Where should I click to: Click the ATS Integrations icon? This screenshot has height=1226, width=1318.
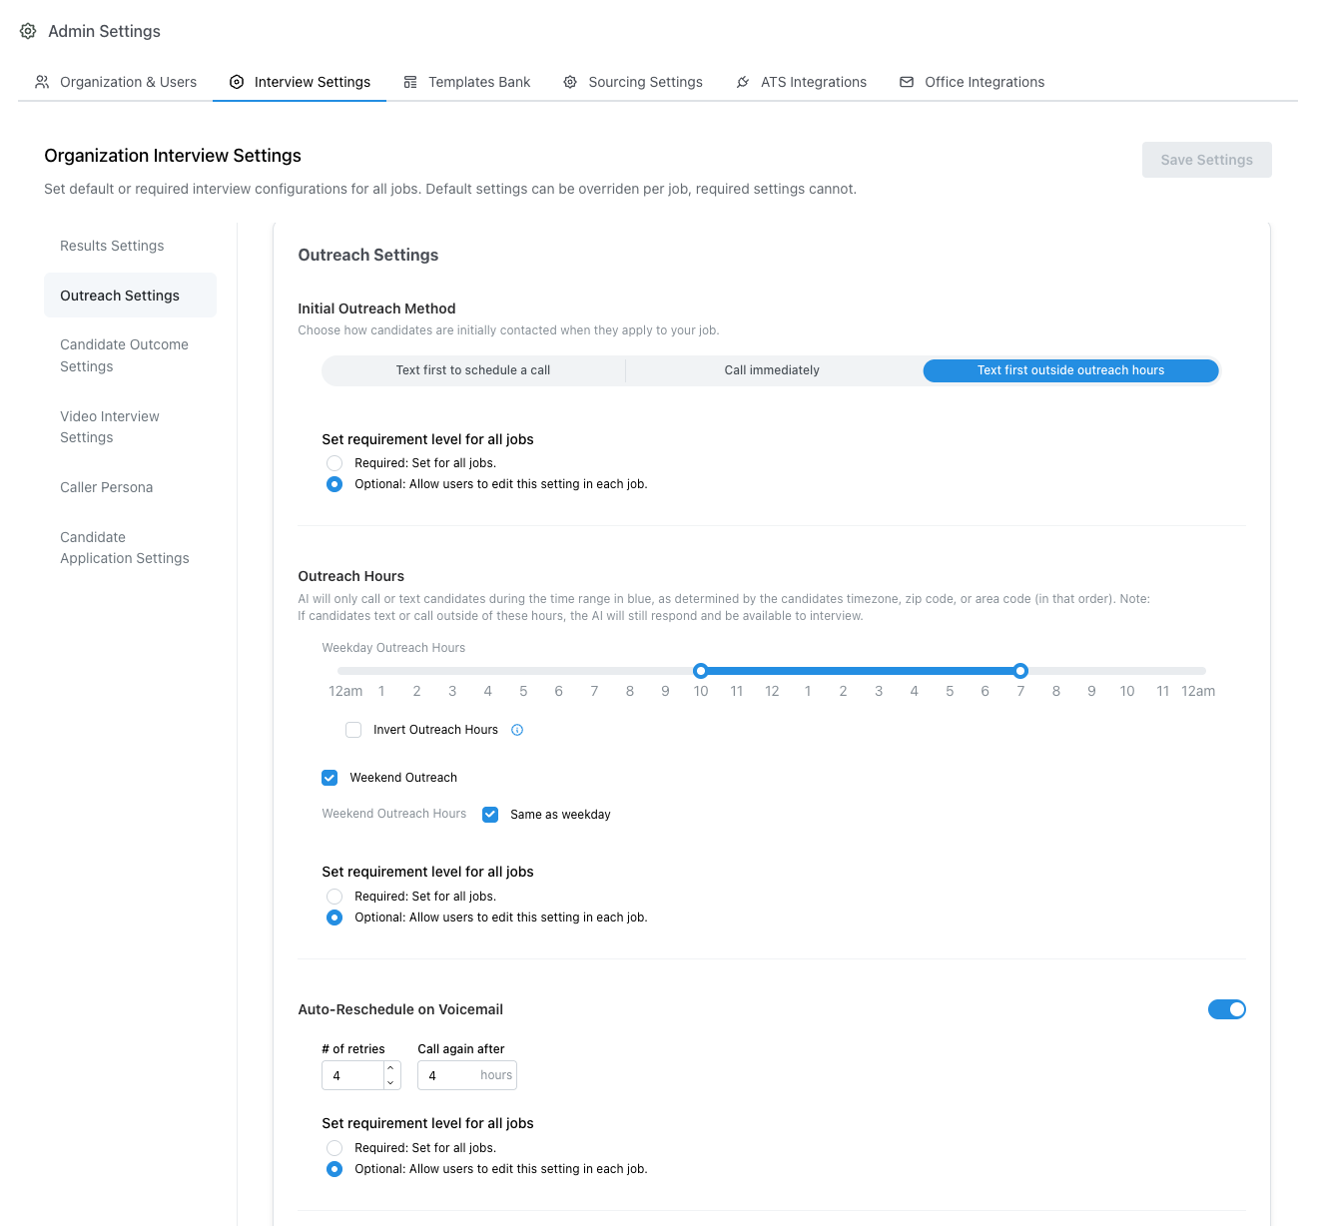coord(743,82)
